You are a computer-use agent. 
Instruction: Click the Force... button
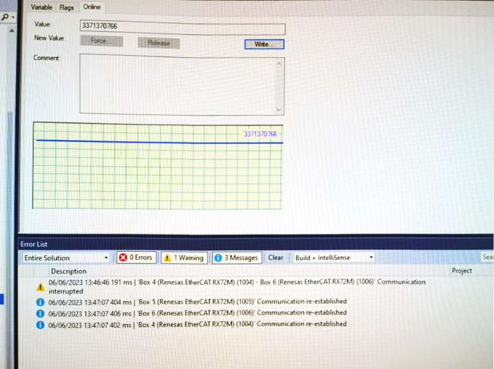point(101,41)
